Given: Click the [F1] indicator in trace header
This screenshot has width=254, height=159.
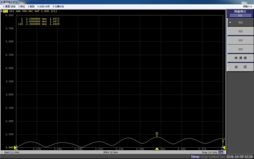Looking at the screenshot, I should pos(54,11).
